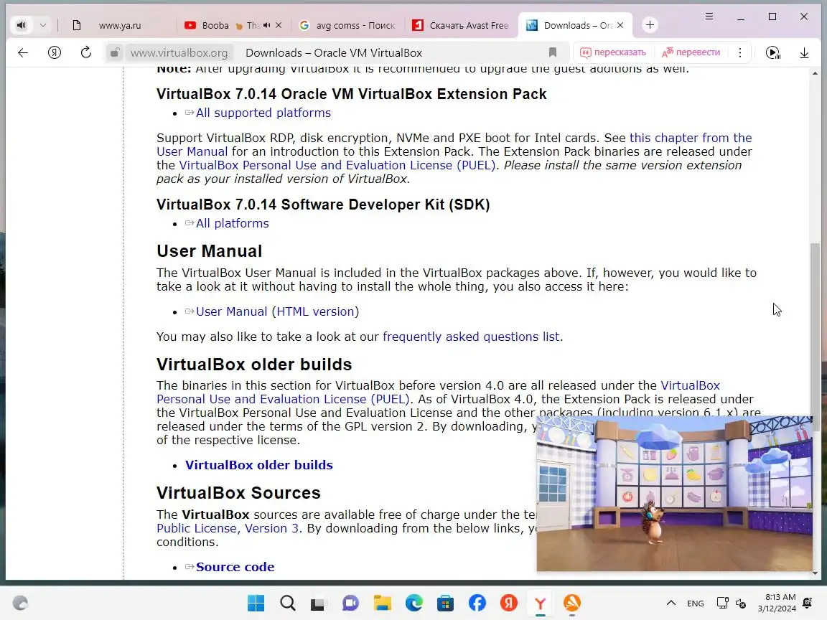827x620 pixels.
Task: Open GNU Public License, Version 3 link
Action: click(228, 528)
